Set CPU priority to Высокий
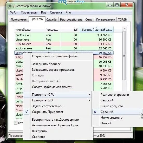This screenshot has width=143, height=143. [118, 100]
